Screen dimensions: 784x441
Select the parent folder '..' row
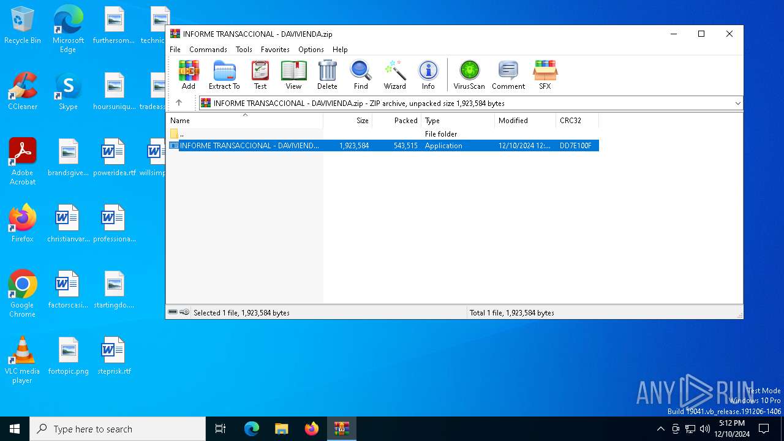[383, 134]
